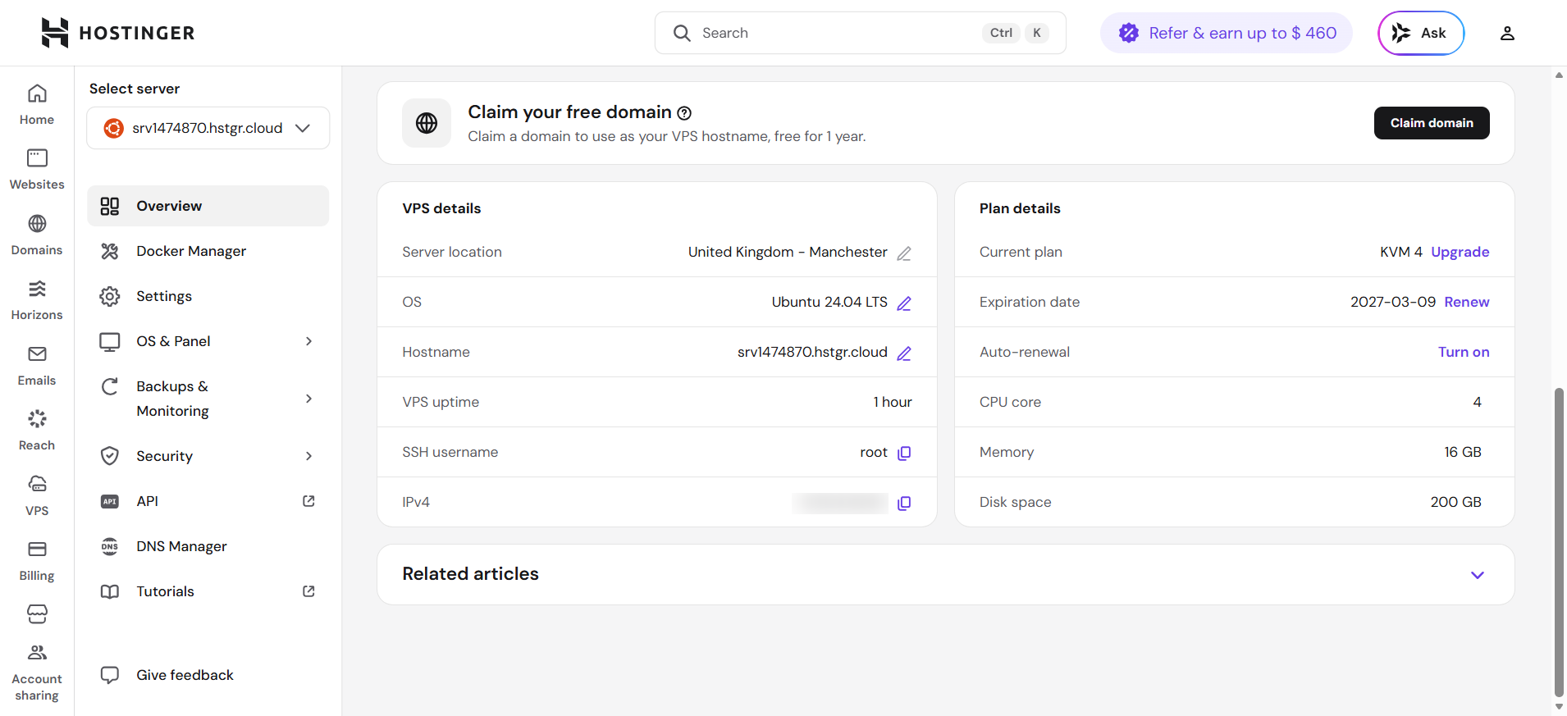Click the '1 hour' uptime value
This screenshot has height=716, width=1567.
tap(893, 402)
